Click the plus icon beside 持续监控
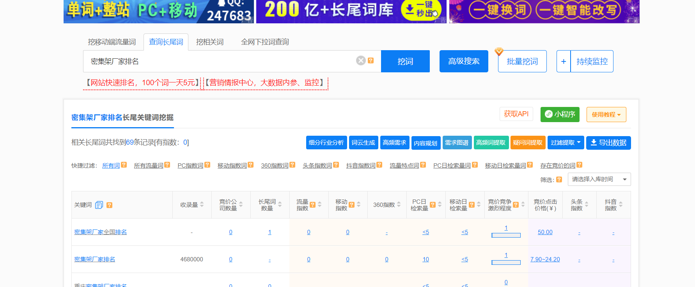 pos(563,61)
